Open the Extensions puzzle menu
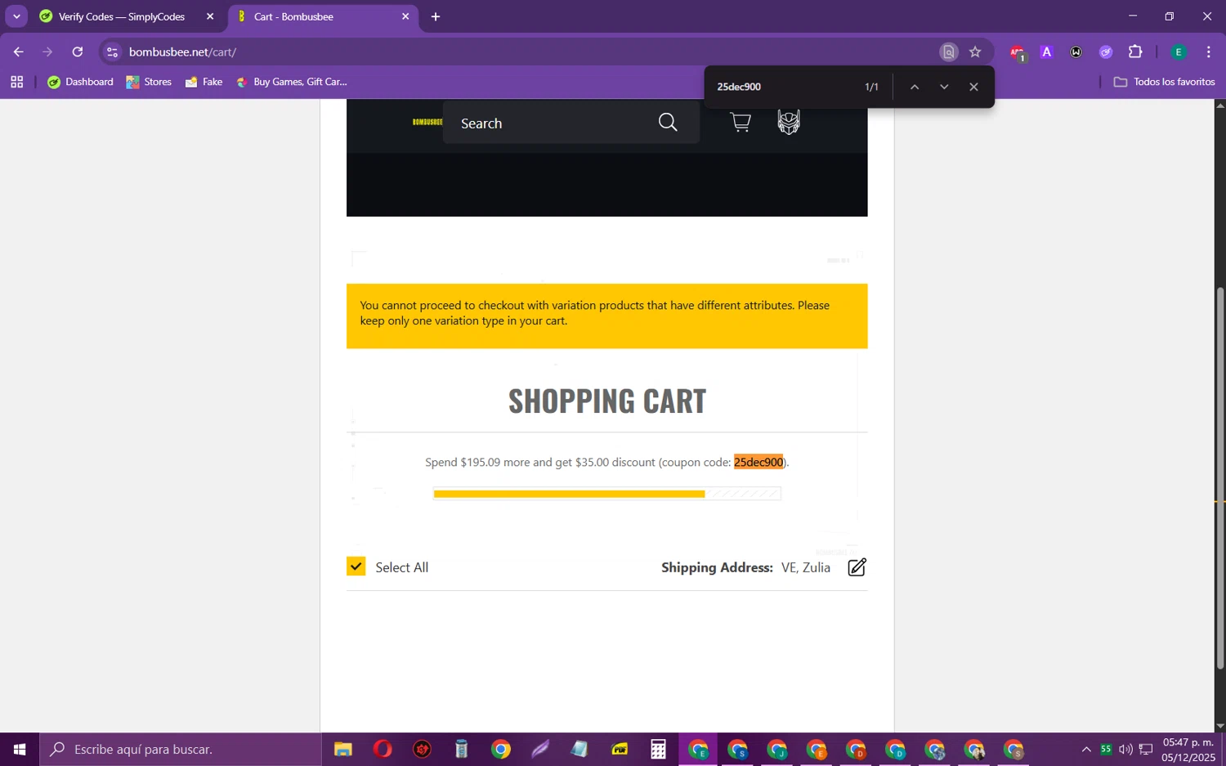The height and width of the screenshot is (766, 1226). tap(1134, 52)
